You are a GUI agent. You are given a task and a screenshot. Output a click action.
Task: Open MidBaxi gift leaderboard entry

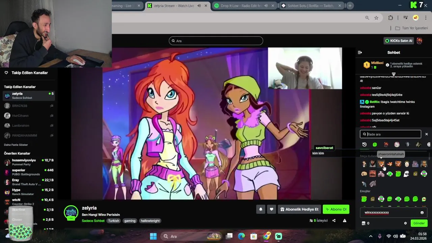pyautogui.click(x=374, y=65)
